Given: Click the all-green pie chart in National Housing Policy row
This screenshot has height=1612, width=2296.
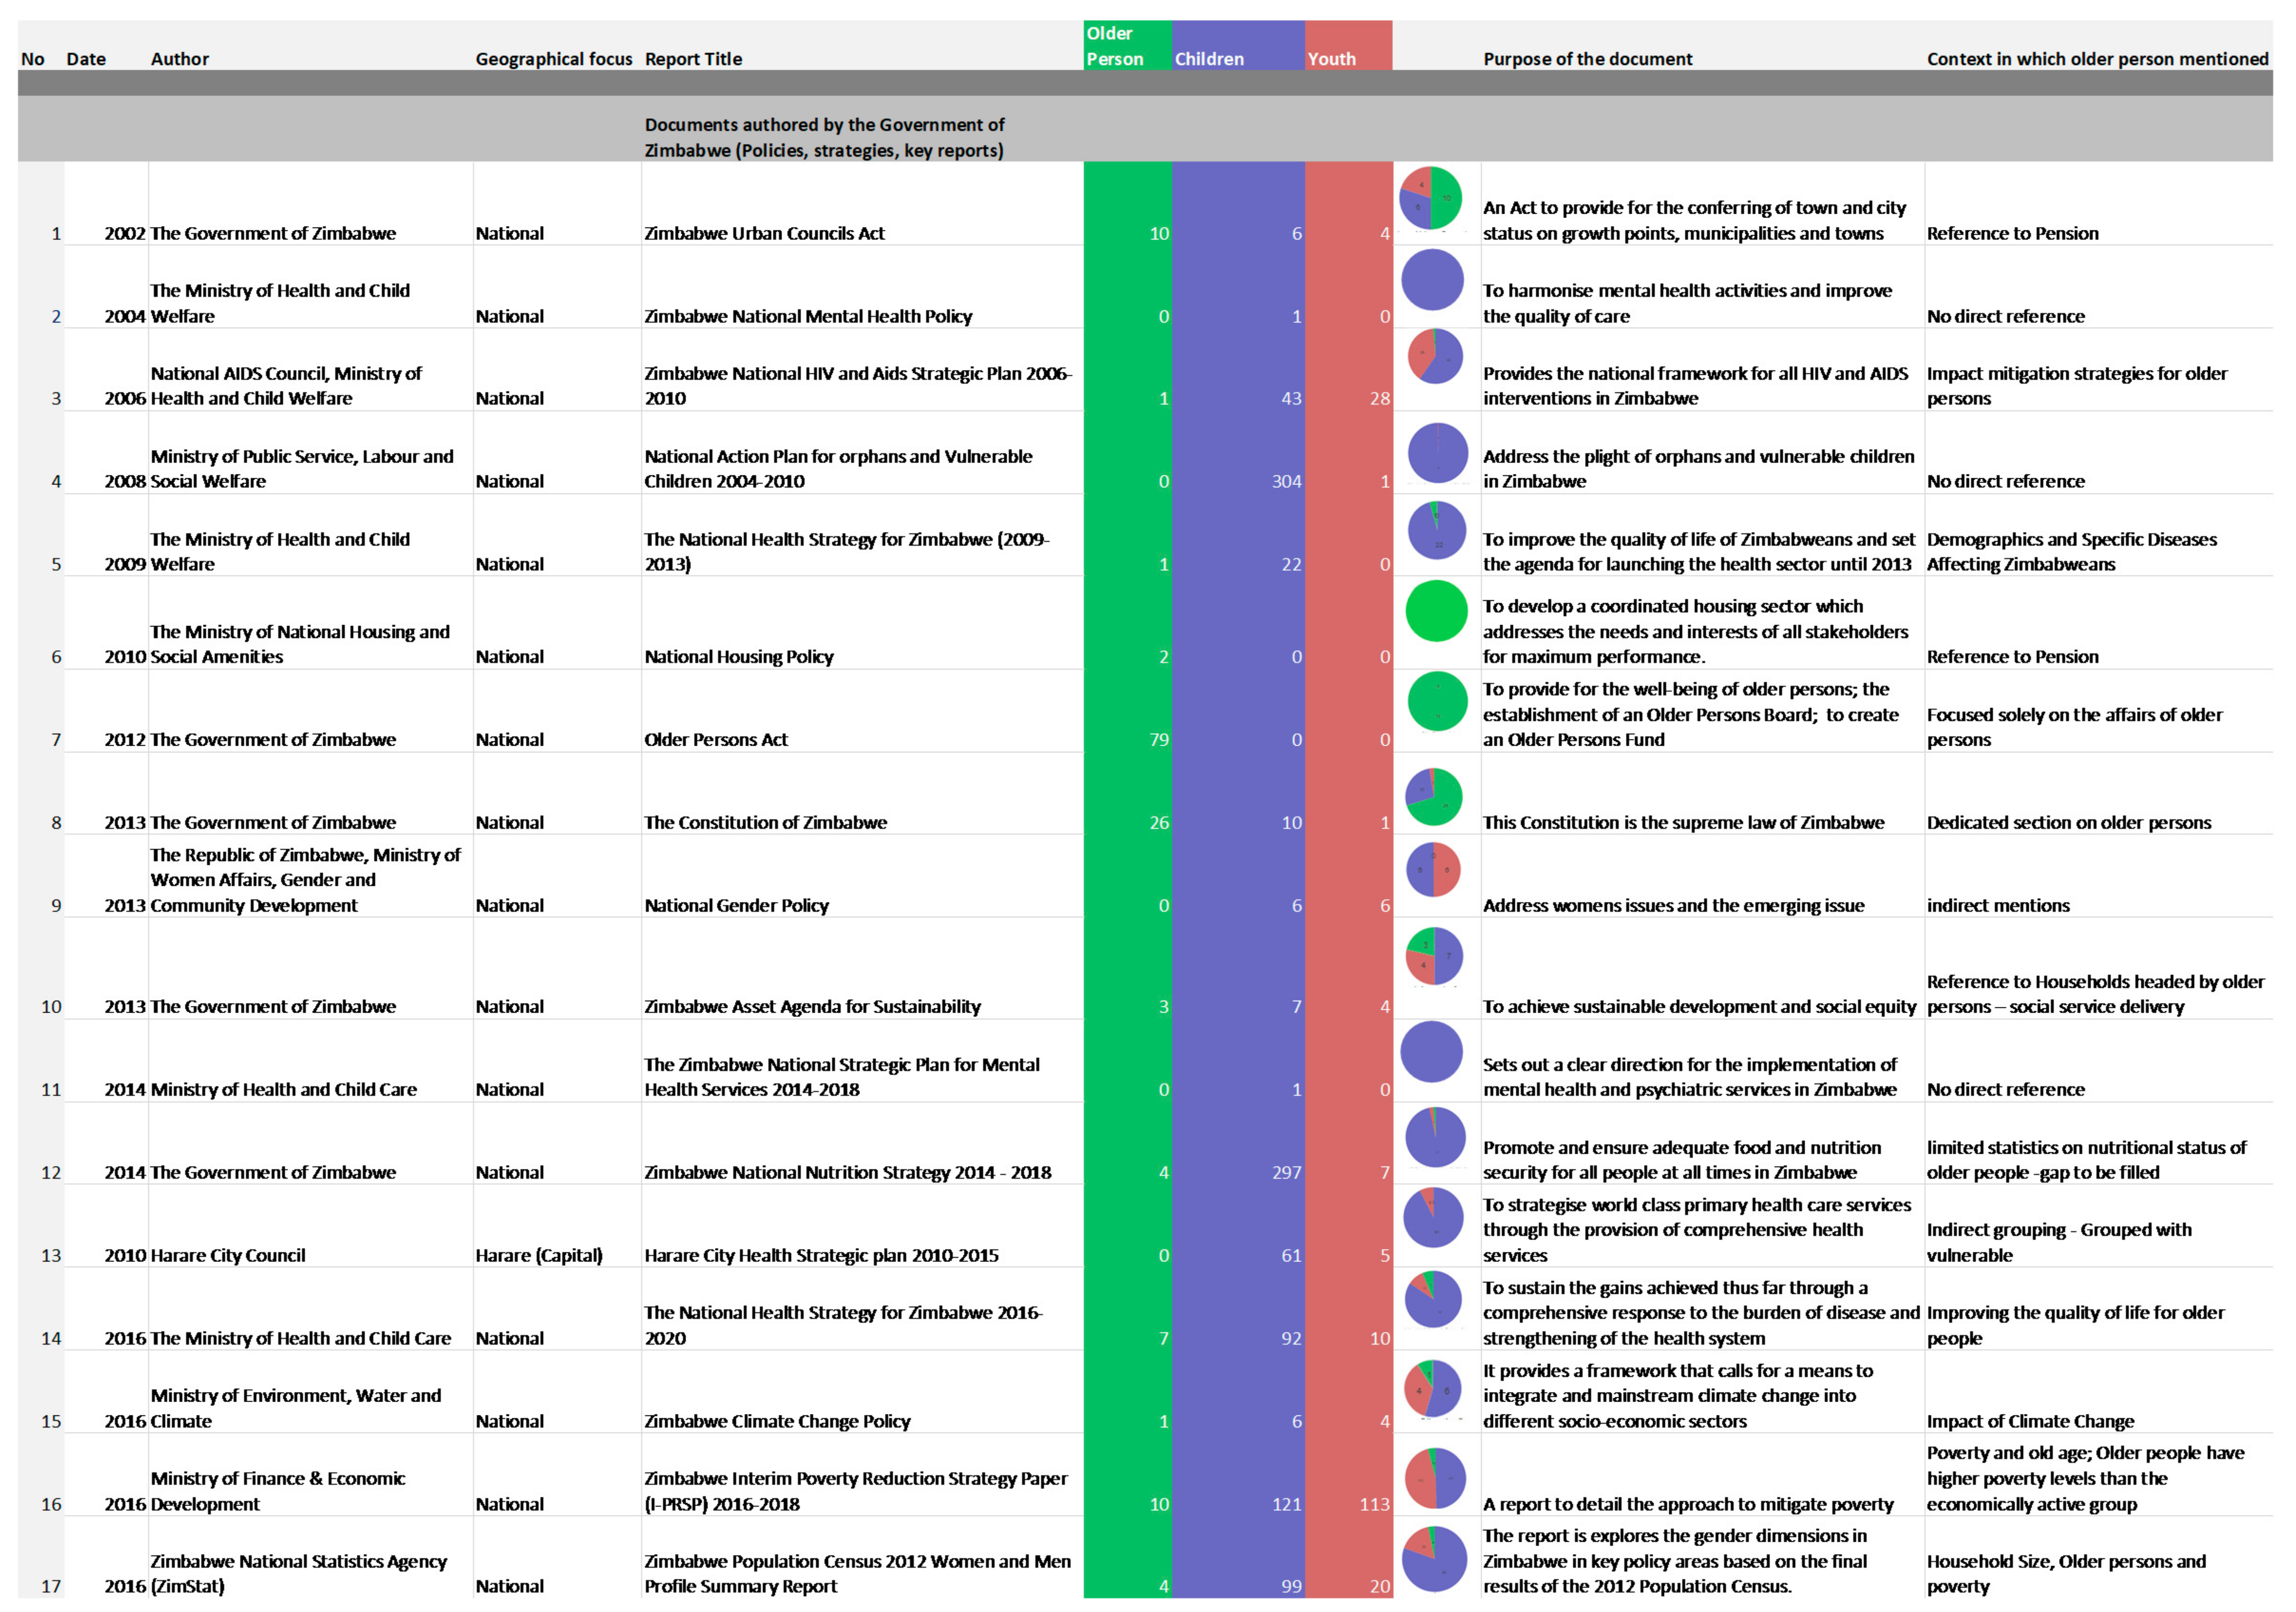Looking at the screenshot, I should (x=1436, y=611).
